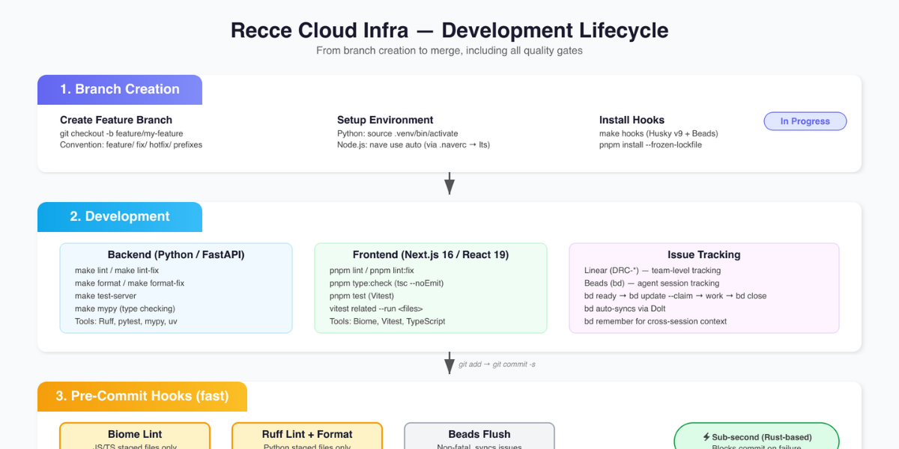The image size is (899, 449).
Task: Click the Biome Lint hook box
Action: pyautogui.click(x=135, y=437)
